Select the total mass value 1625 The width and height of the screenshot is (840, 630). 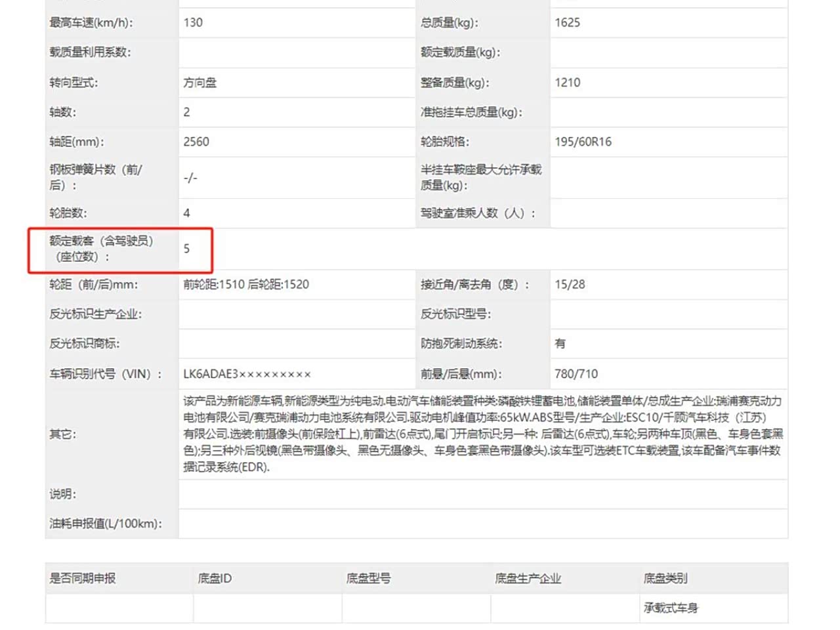click(x=567, y=23)
